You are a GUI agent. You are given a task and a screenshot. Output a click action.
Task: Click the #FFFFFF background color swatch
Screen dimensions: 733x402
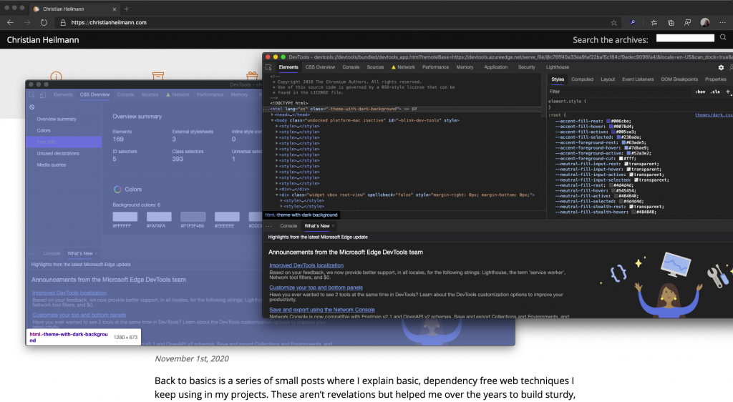pos(125,217)
